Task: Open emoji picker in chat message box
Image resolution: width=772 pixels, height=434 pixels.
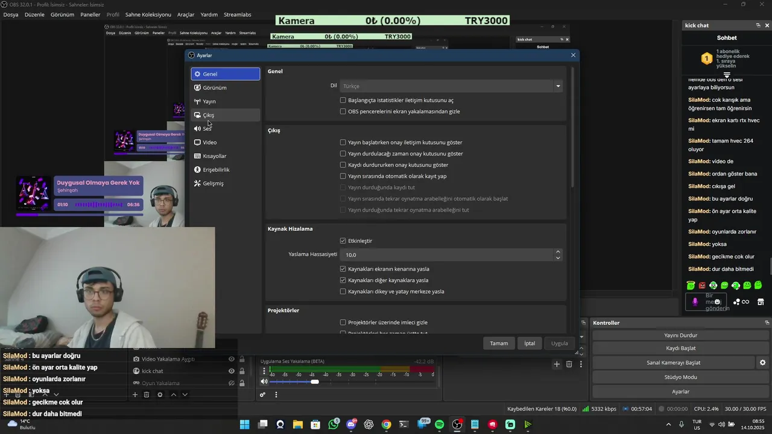Action: [717, 301]
